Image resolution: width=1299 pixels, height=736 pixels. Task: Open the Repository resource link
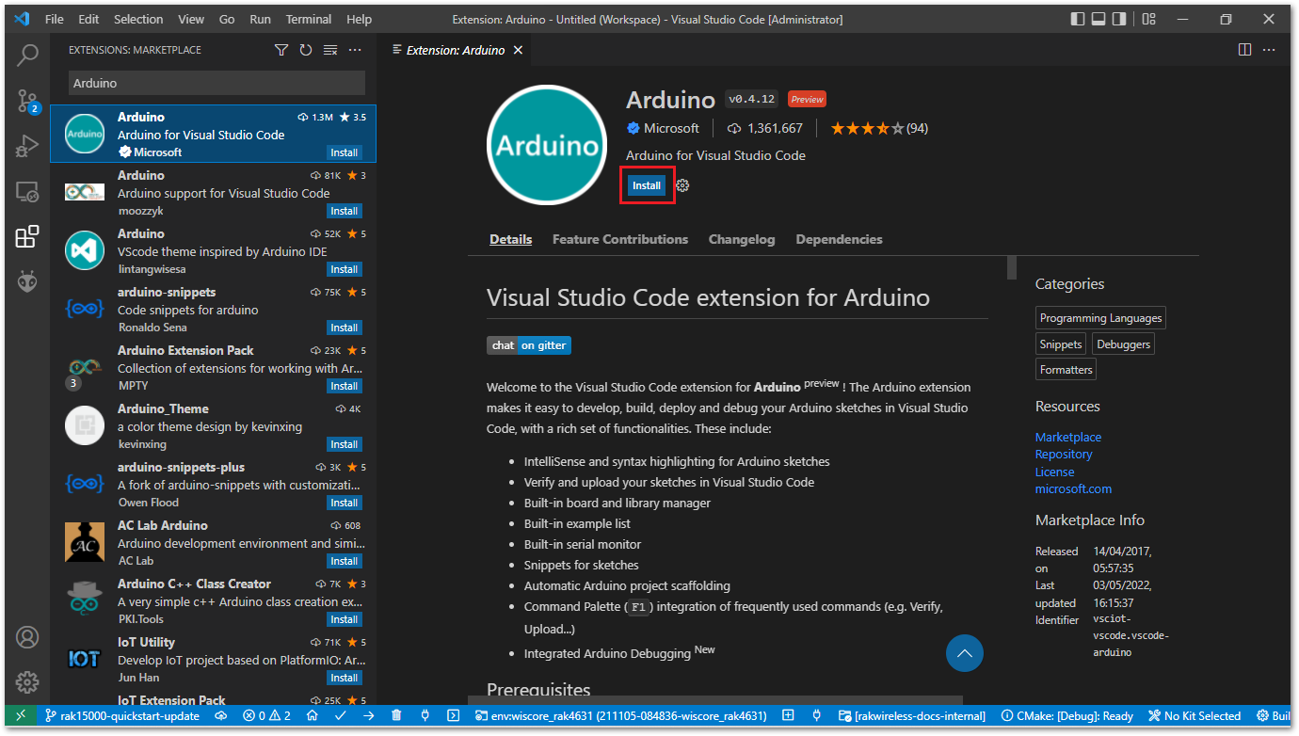pyautogui.click(x=1064, y=454)
